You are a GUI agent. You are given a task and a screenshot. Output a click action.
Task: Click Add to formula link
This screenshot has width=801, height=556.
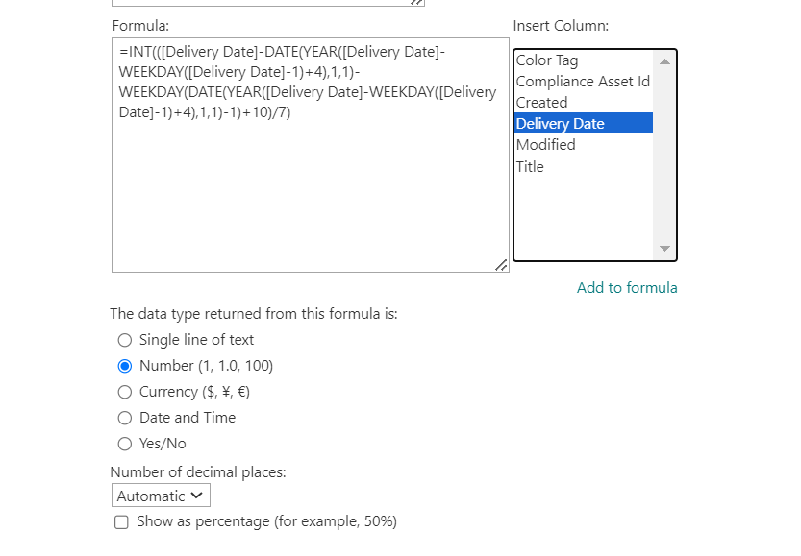coord(627,288)
